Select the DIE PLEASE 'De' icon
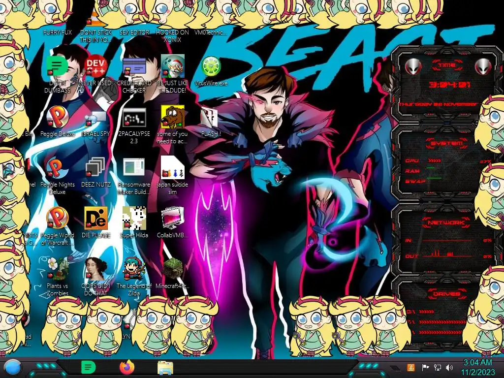Image resolution: width=504 pixels, height=378 pixels. click(96, 218)
